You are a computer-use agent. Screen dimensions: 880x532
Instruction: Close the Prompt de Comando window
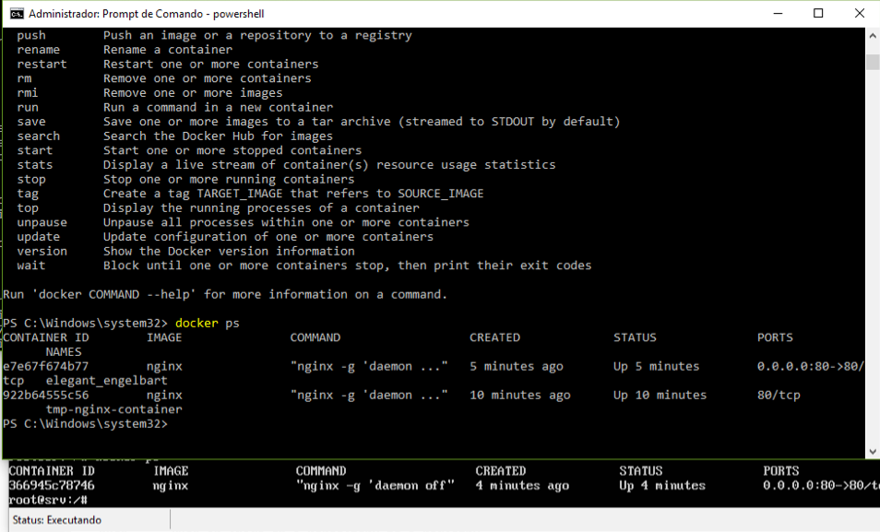(x=860, y=14)
